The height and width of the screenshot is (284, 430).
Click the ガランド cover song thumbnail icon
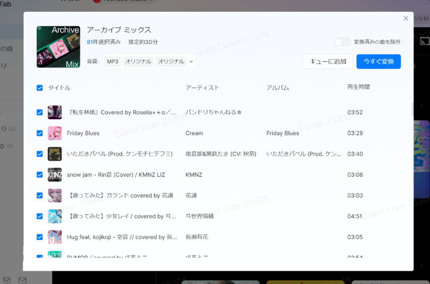coord(55,196)
